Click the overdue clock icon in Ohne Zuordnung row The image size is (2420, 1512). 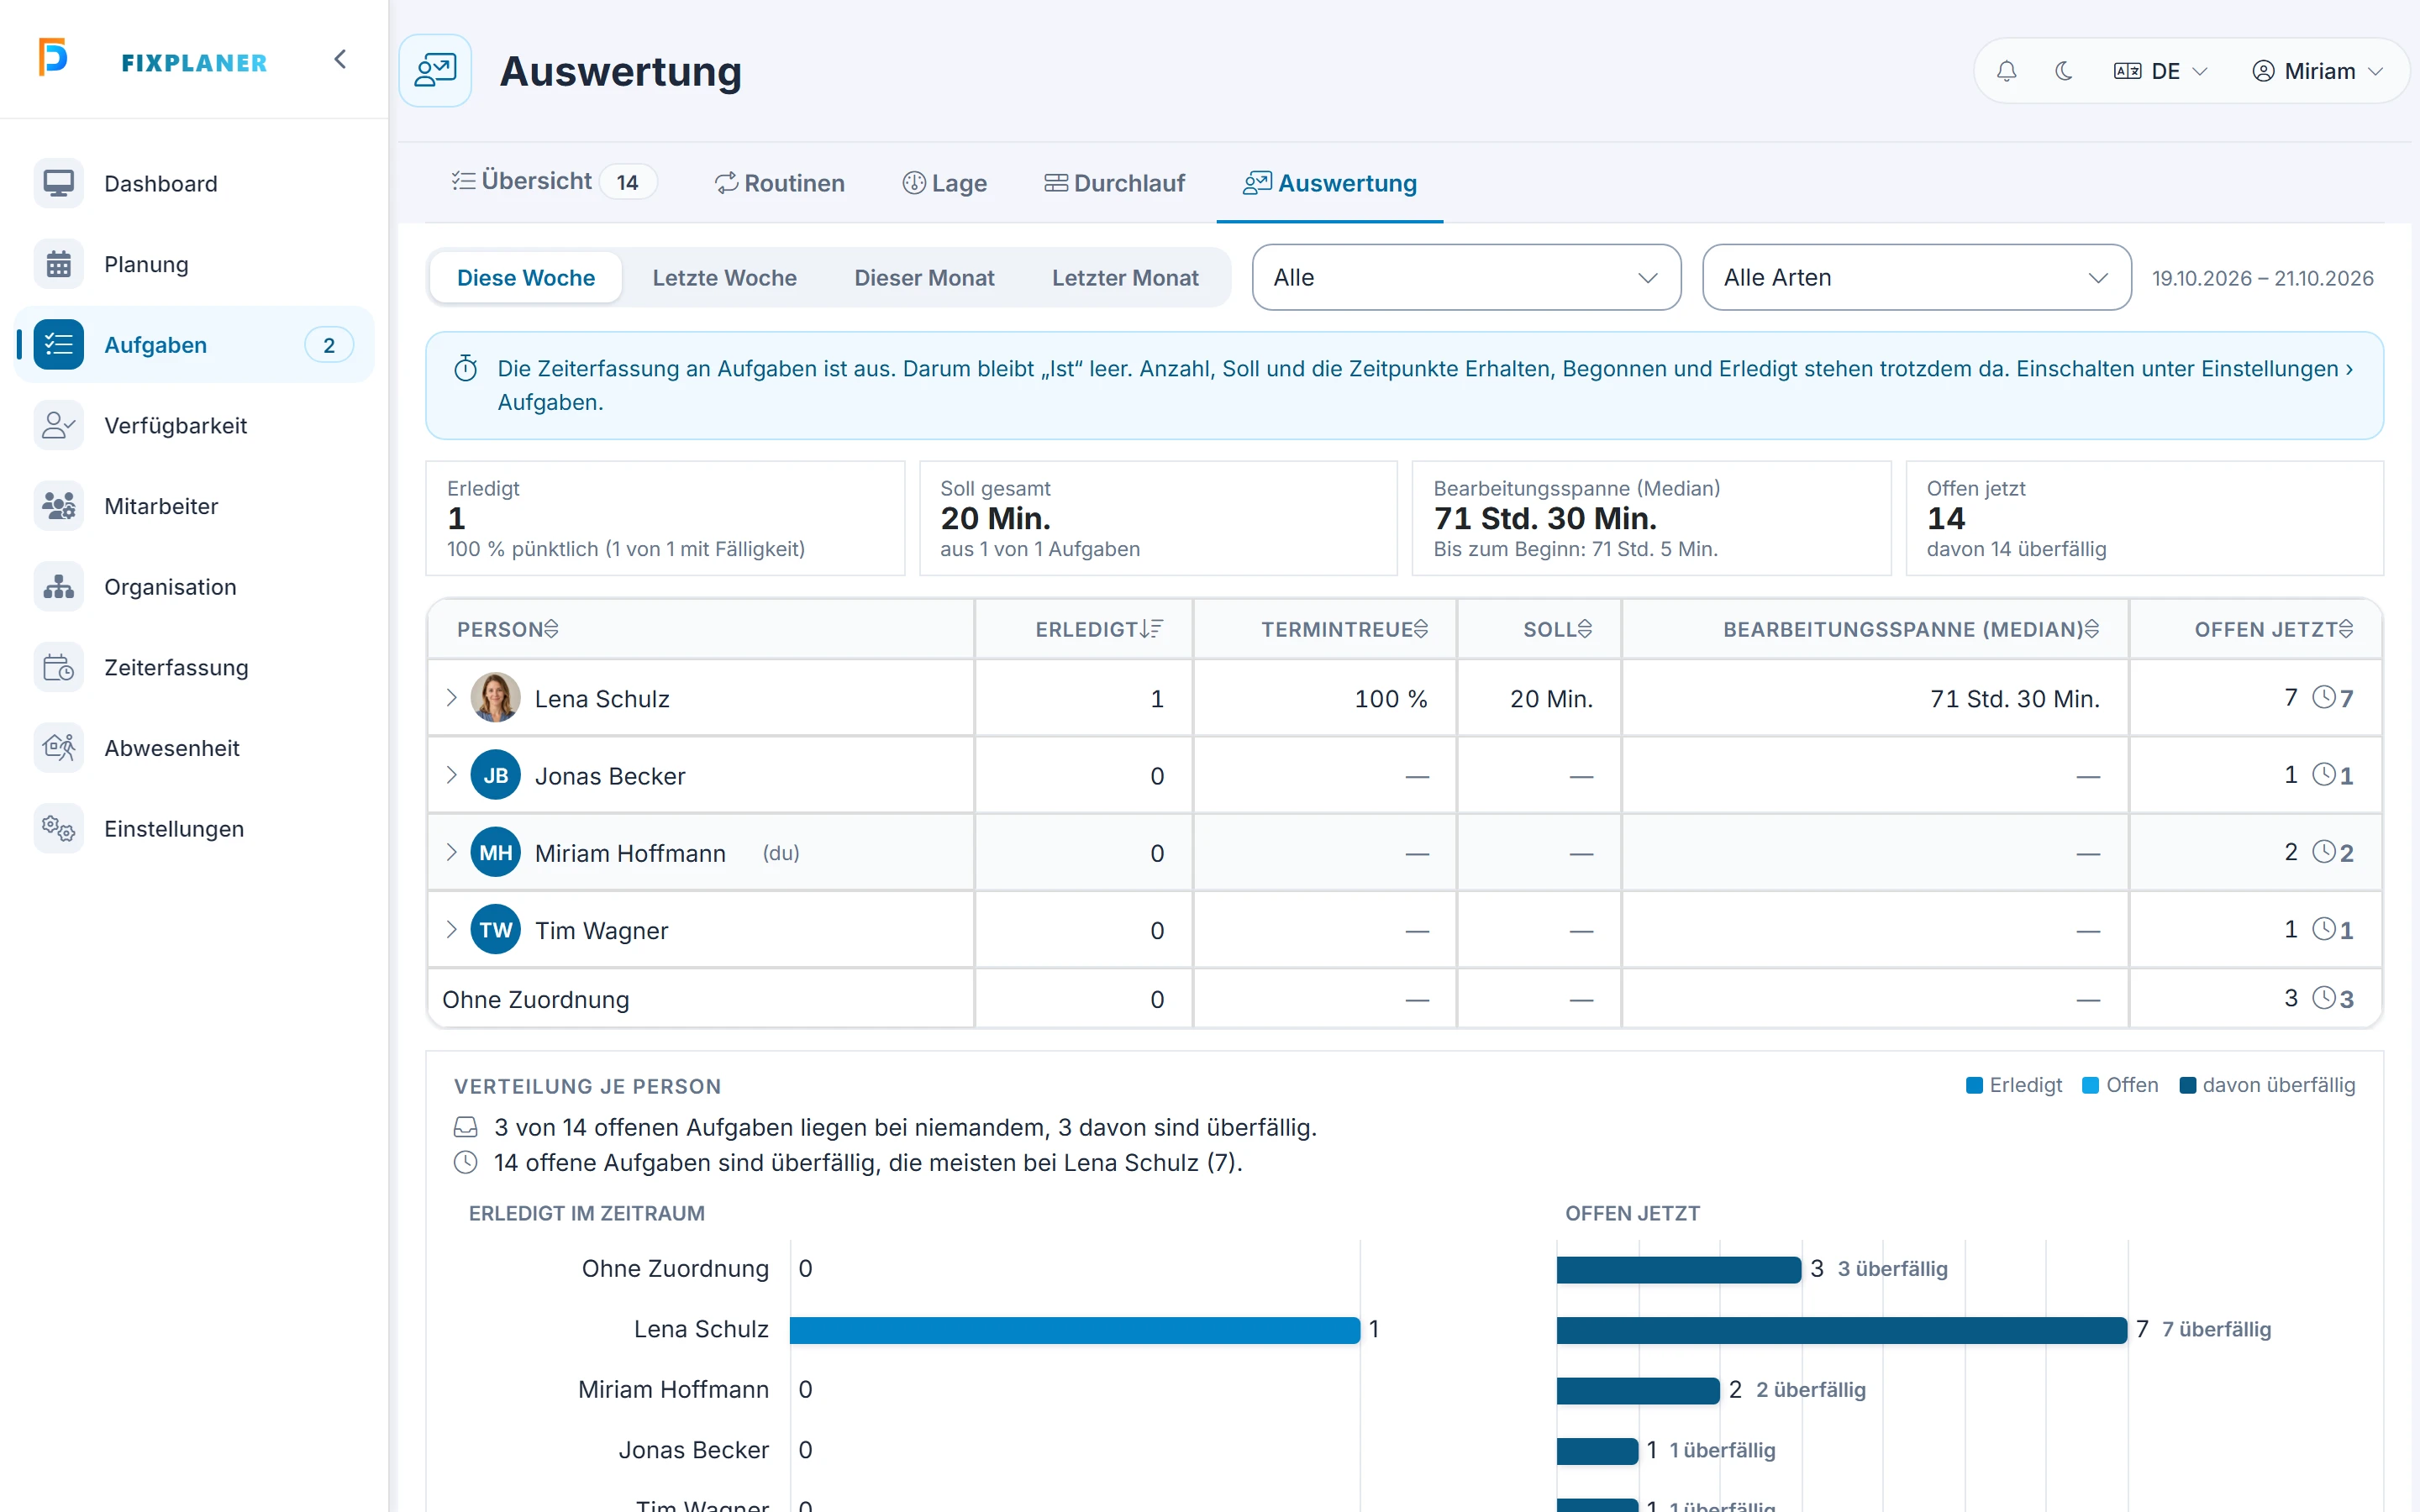2324,998
